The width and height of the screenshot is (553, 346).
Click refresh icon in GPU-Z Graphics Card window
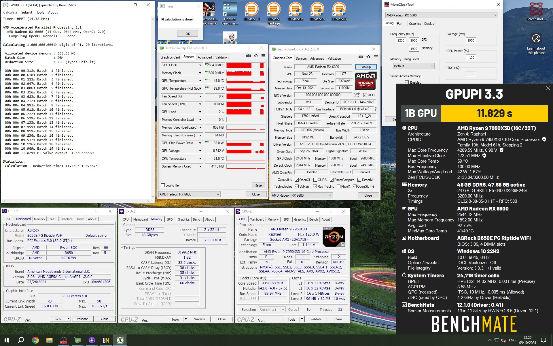coord(368,57)
